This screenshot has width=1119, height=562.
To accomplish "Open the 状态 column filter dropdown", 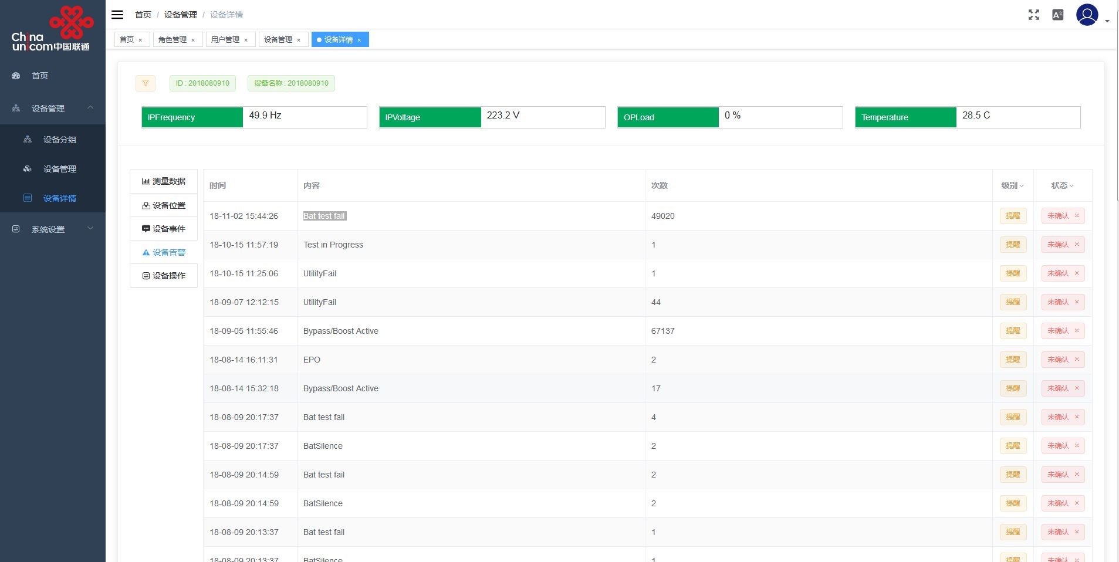I will coord(1062,185).
